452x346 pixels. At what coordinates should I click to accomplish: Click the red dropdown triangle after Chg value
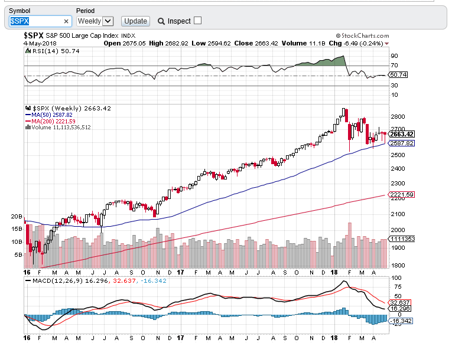tap(386, 44)
